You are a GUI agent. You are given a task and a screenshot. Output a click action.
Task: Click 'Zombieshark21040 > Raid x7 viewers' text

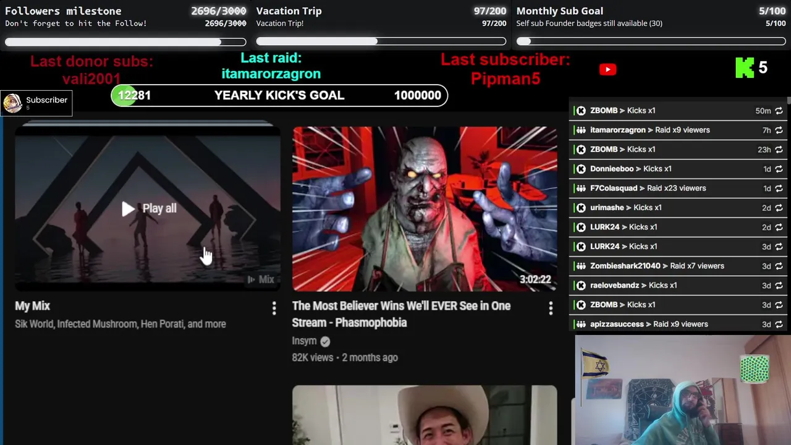tap(657, 266)
